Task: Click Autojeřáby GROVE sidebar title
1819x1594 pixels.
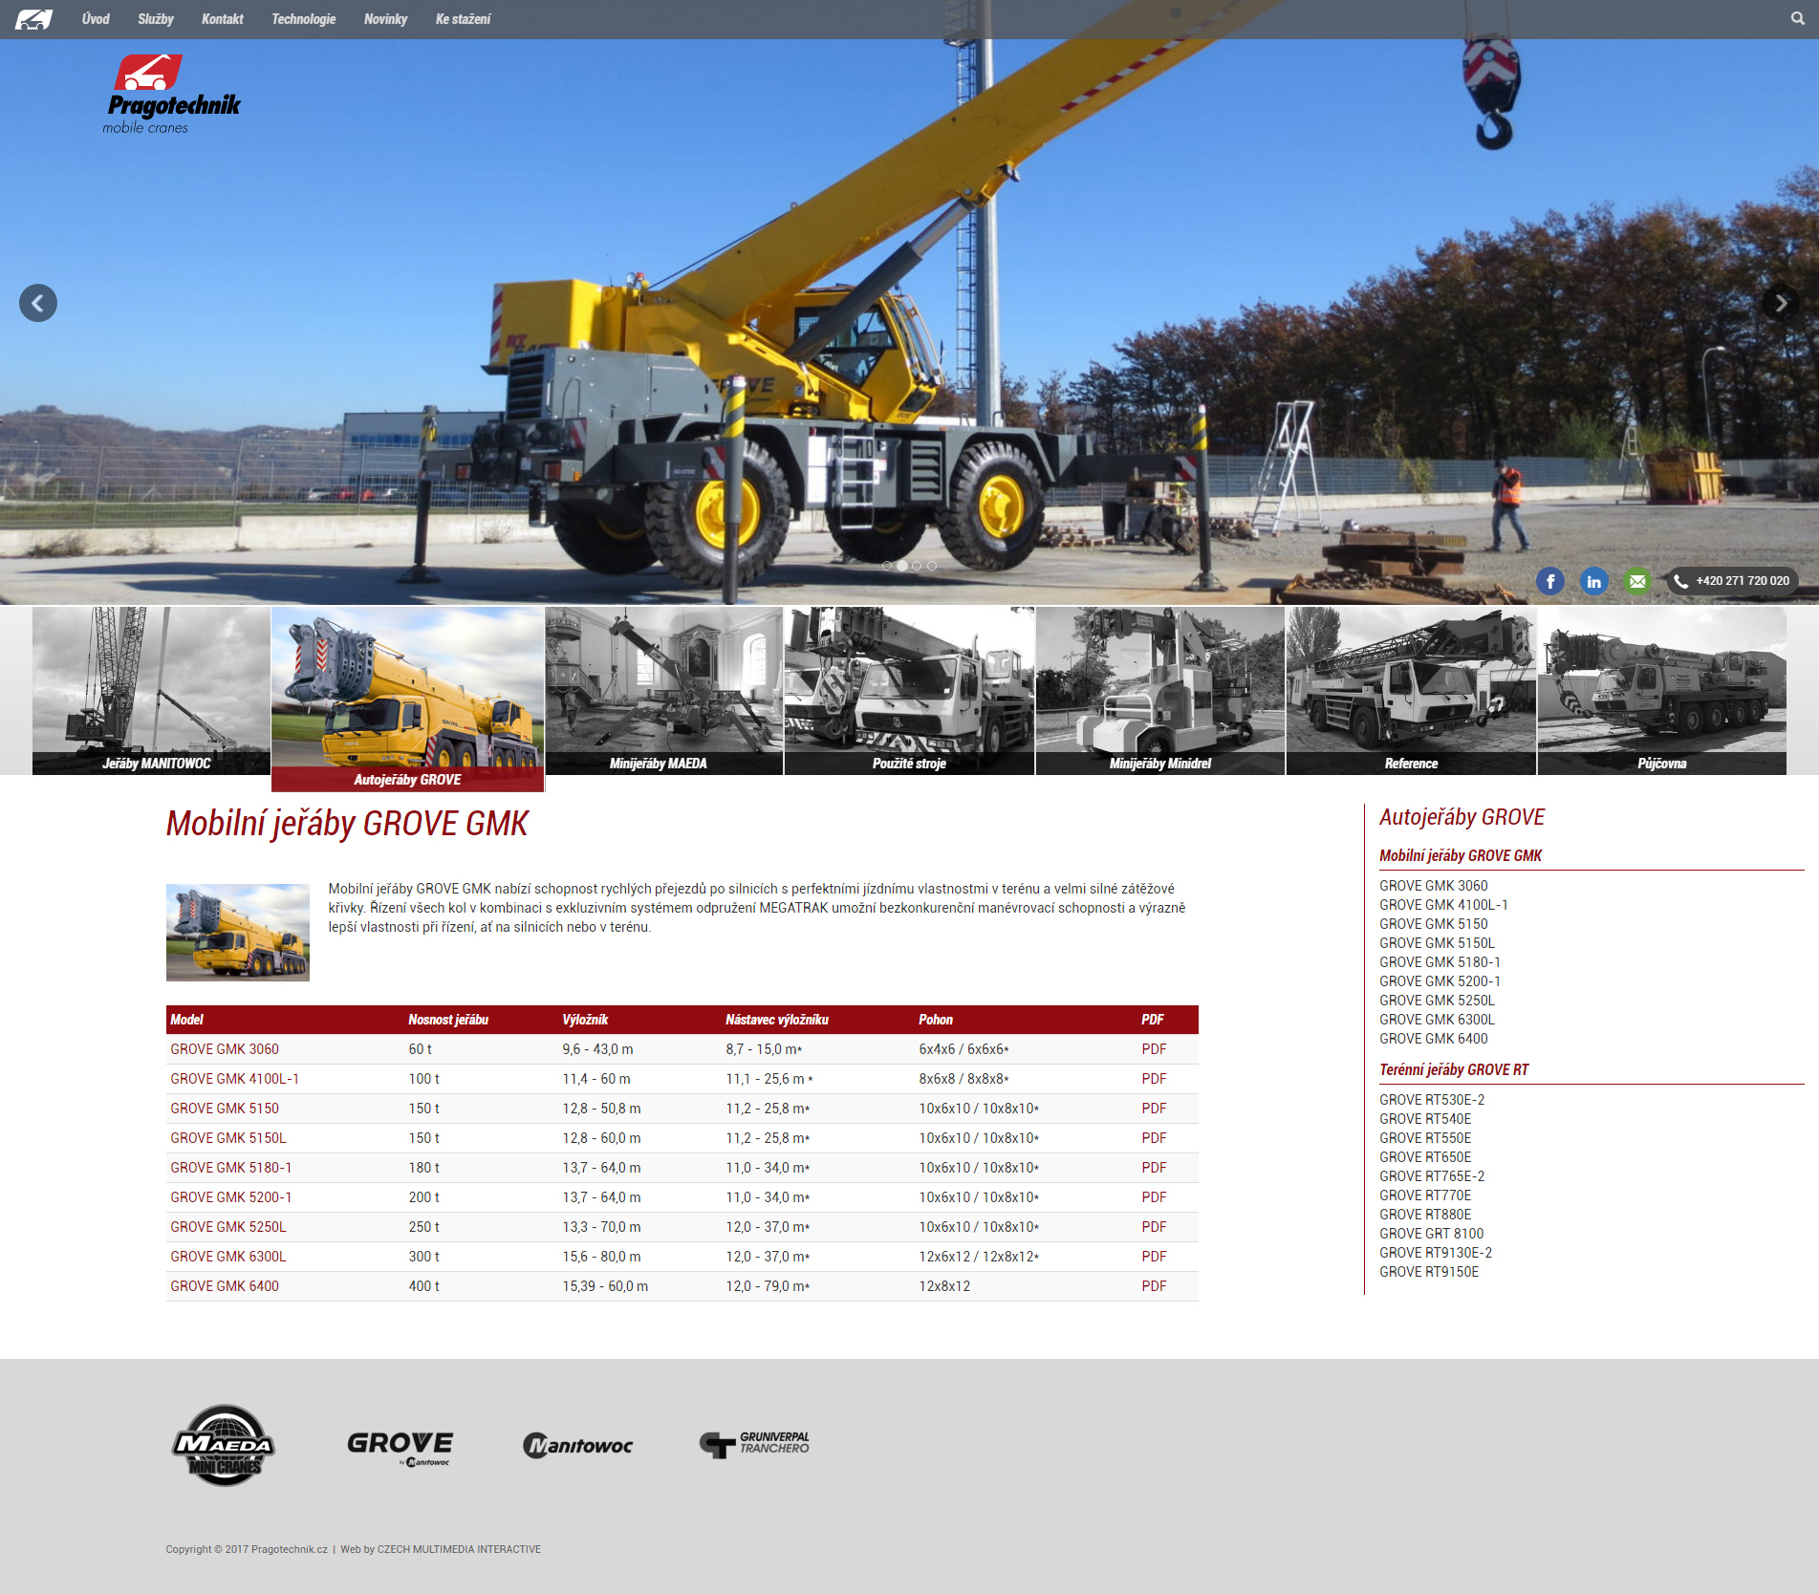Action: click(1462, 817)
